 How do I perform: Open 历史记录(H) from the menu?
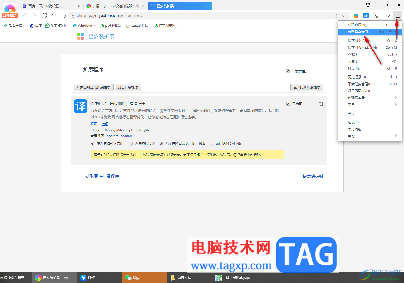point(370,77)
